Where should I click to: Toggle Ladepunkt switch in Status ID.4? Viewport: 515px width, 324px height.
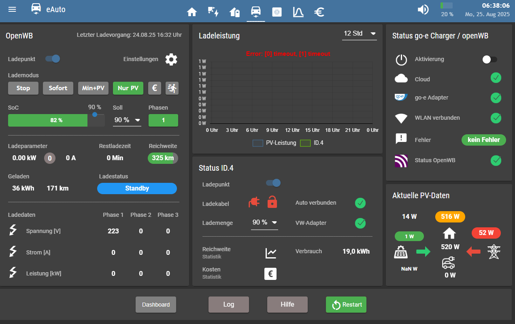[x=273, y=183]
